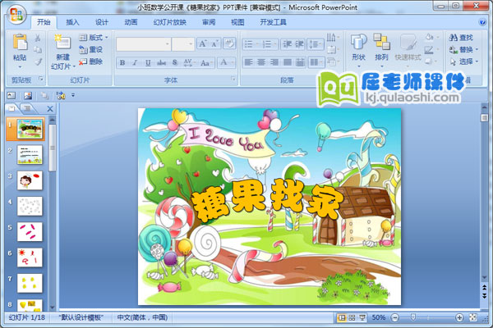The image size is (493, 328).
Task: Center text alignment
Action: point(261,62)
